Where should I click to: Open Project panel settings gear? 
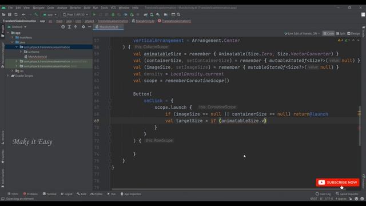coord(83,27)
